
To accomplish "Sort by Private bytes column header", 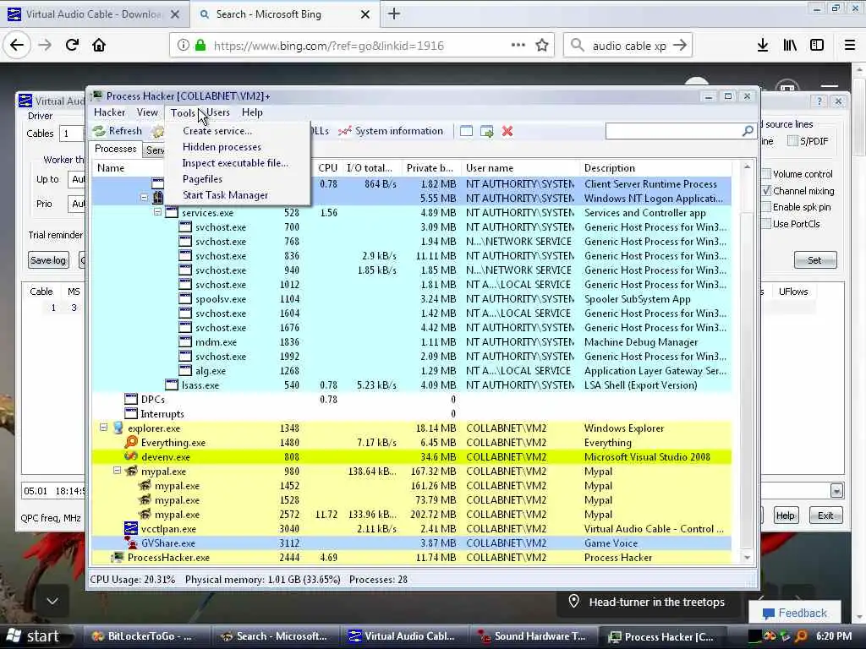I will [430, 168].
